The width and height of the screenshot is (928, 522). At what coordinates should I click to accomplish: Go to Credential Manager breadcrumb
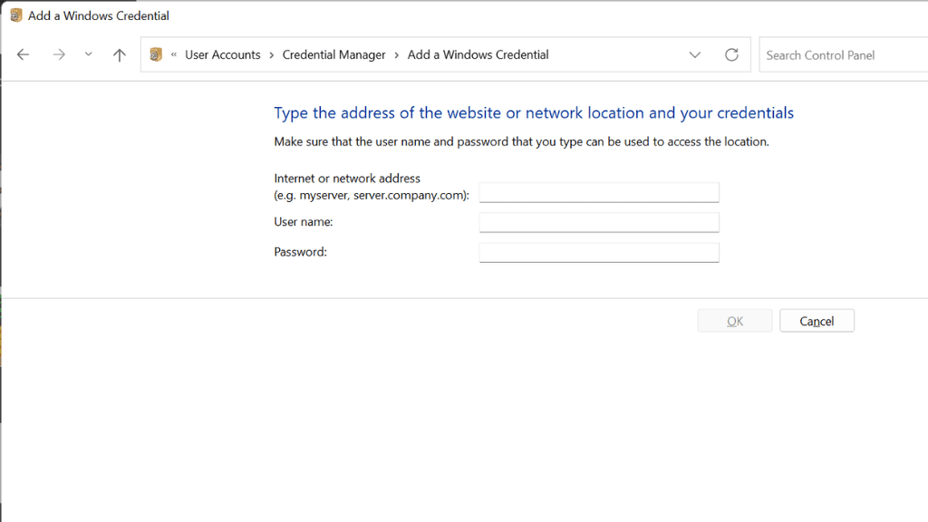[333, 55]
